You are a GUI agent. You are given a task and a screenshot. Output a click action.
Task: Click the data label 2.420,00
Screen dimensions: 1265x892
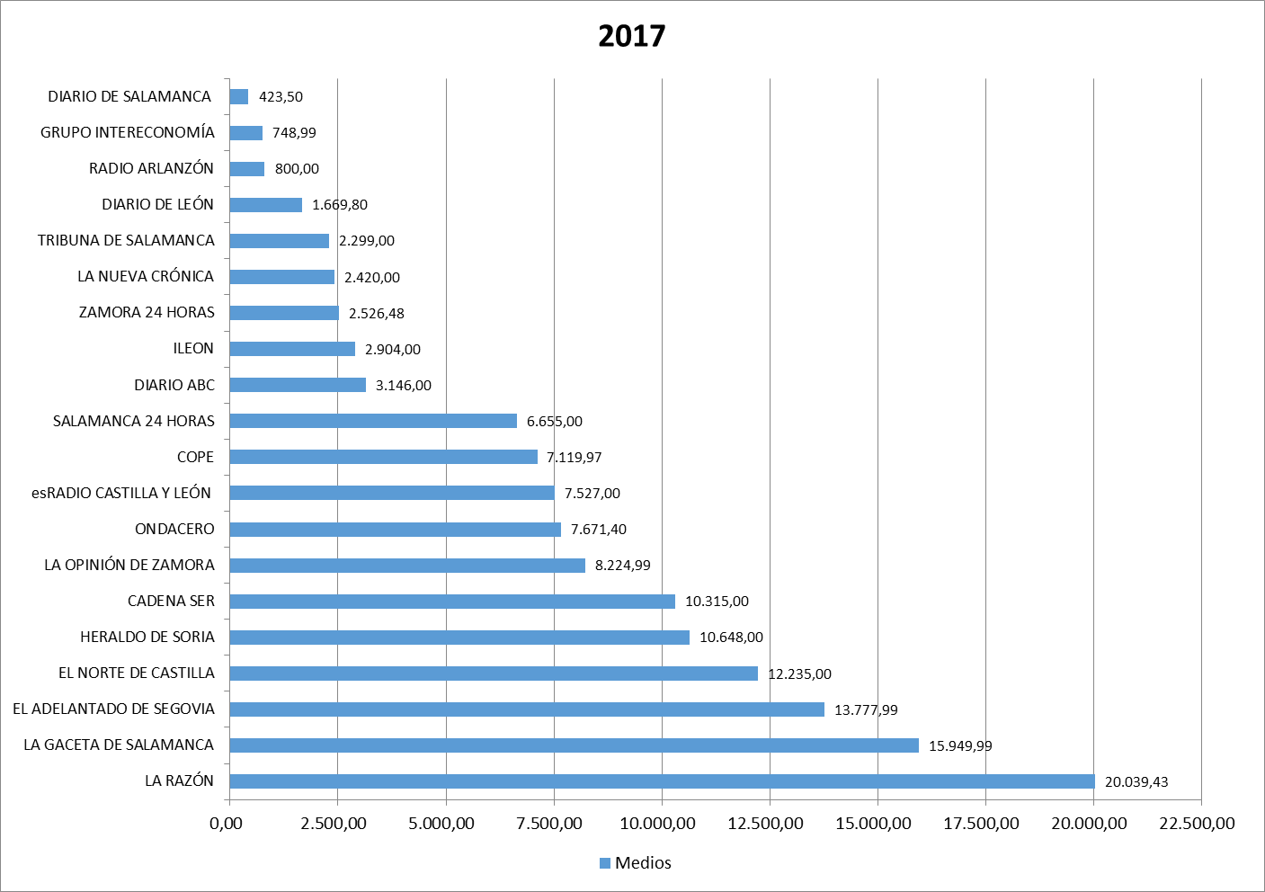[x=372, y=278]
